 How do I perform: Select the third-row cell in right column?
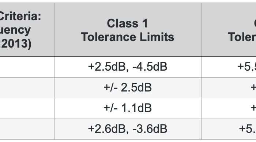click(229, 108)
